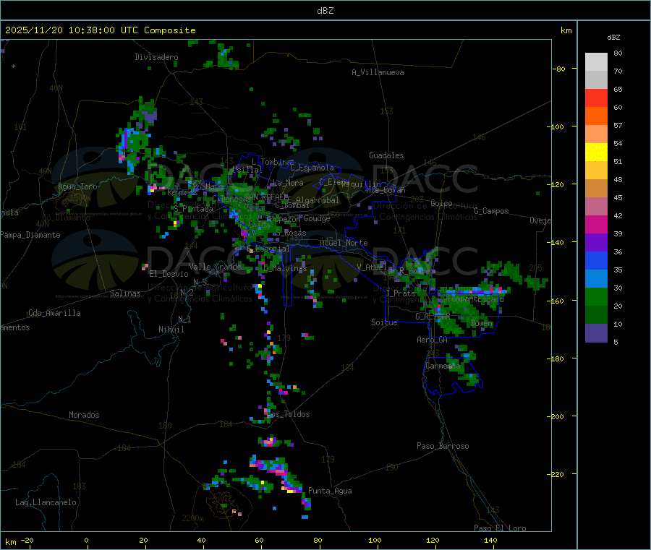Click the Valle_Grande place label
This screenshot has height=550, width=651.
(215, 267)
